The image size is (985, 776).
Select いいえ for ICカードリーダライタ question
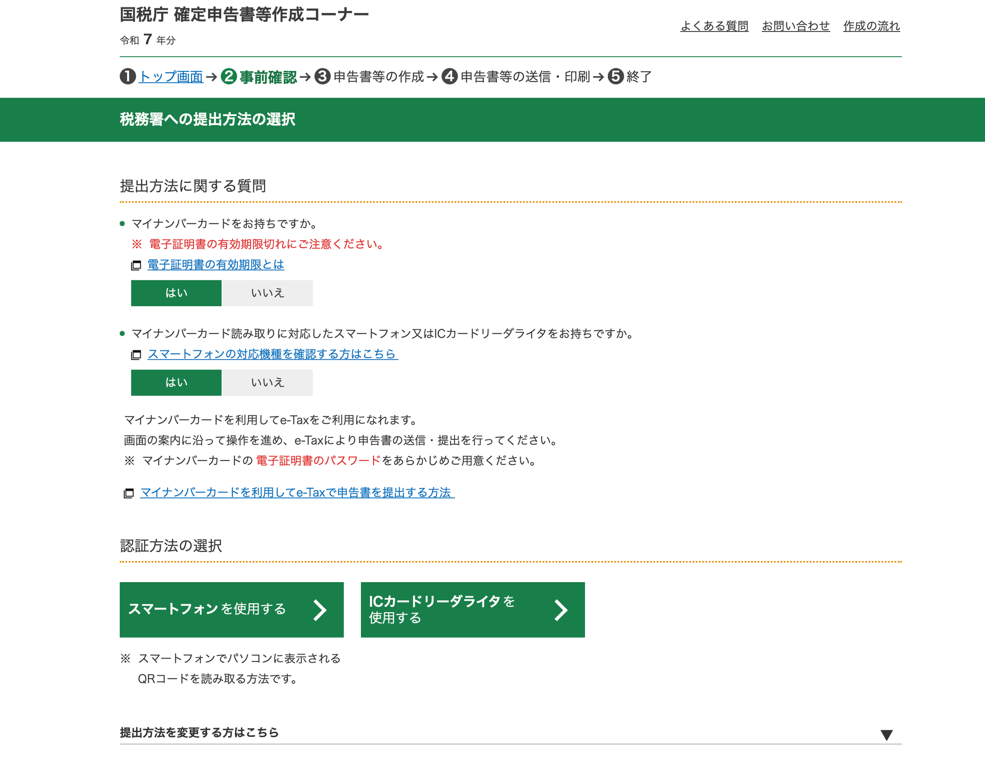point(267,383)
